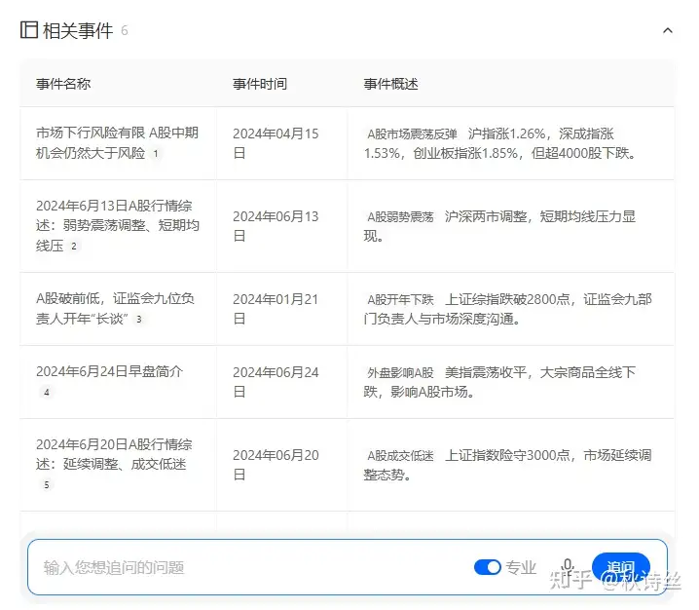
Task: Open event 市场下行风险有限 A股中期机会仍然大于风险
Action: pos(117,143)
